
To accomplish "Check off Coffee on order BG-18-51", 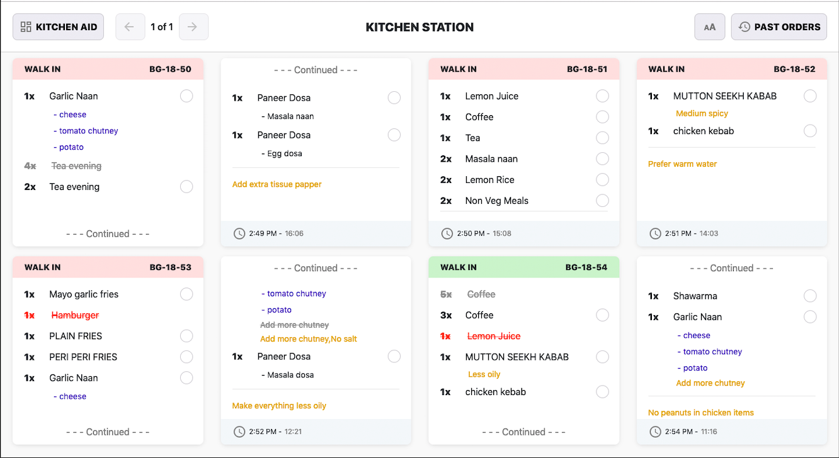I will [602, 116].
